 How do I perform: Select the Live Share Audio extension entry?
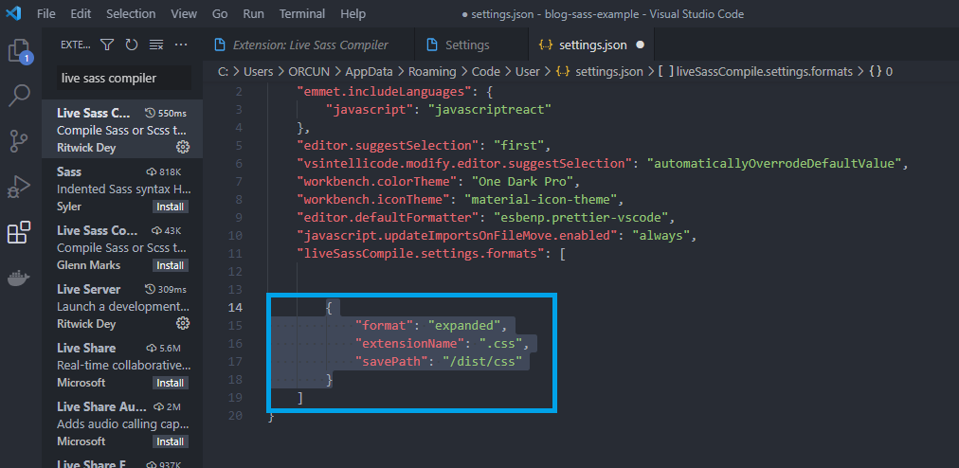(122, 423)
